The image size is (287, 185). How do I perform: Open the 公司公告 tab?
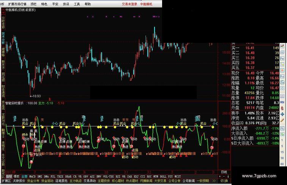pyautogui.click(x=174, y=181)
